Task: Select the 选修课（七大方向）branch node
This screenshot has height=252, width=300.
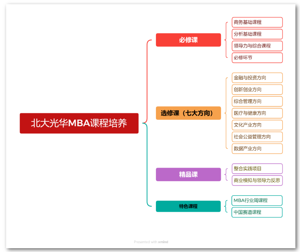Action: coord(188,113)
